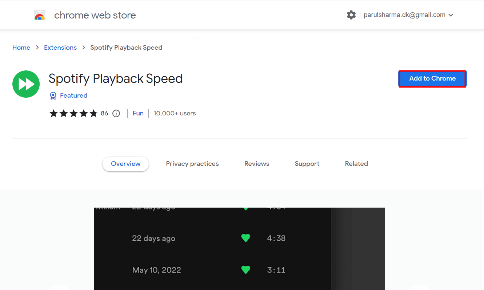Click the Spotify Playback Speed heading

(x=116, y=78)
